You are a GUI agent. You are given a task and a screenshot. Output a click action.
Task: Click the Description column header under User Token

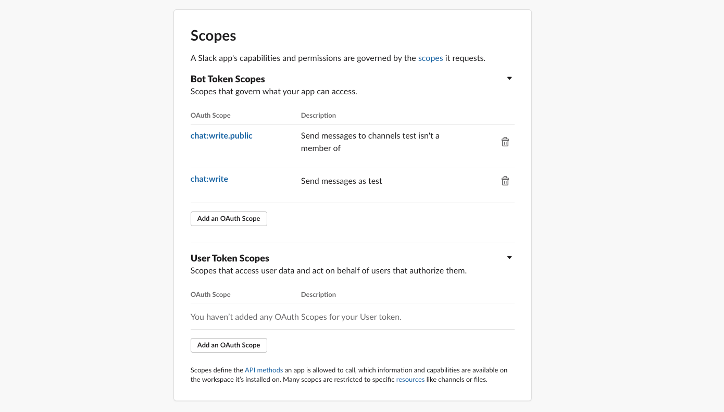pos(318,294)
